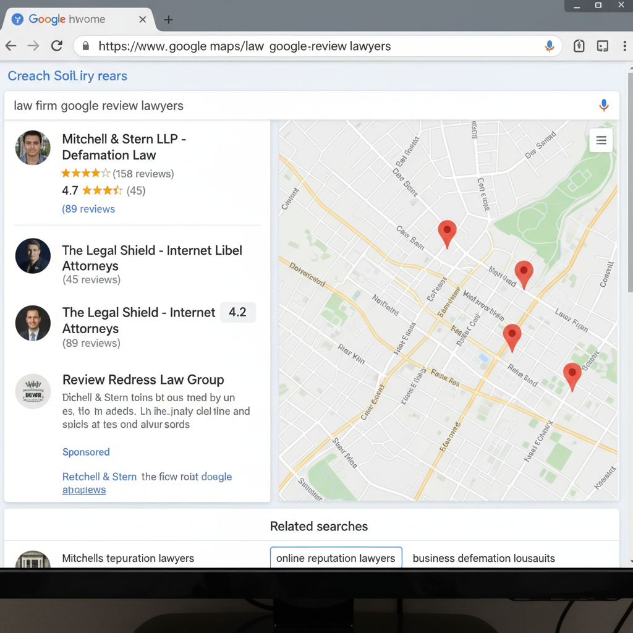Click the (45 reviews) text under Internet Libel Attorneys

pyautogui.click(x=91, y=279)
